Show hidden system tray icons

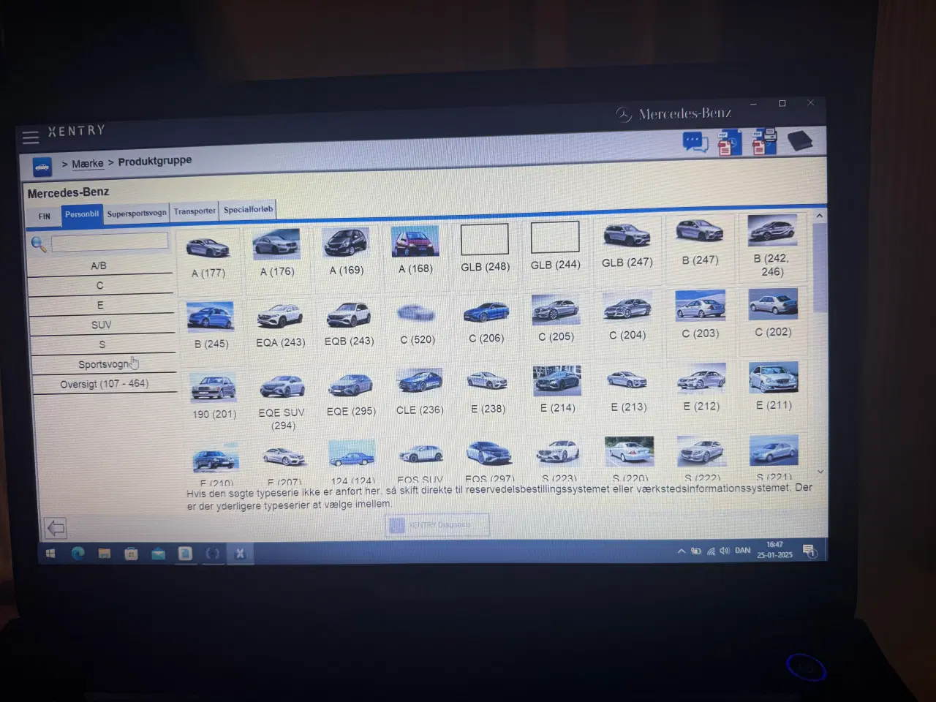(682, 551)
